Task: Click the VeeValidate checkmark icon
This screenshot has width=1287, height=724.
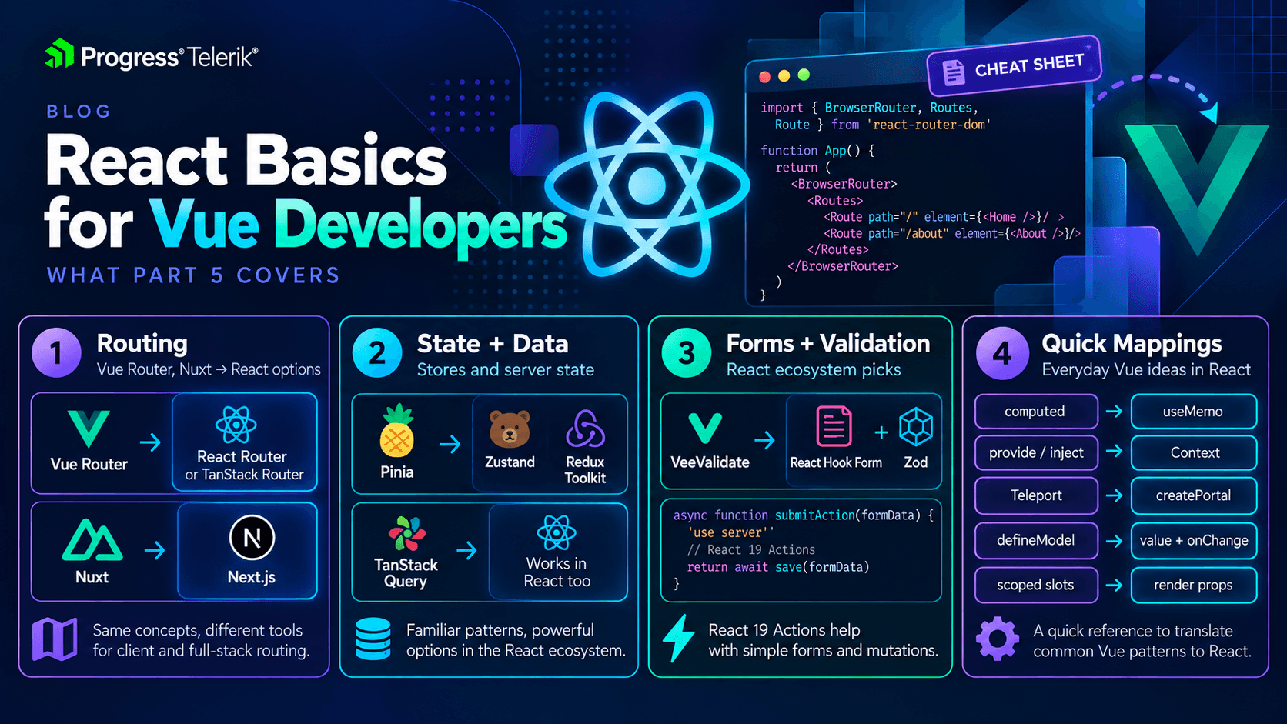Action: click(x=705, y=429)
